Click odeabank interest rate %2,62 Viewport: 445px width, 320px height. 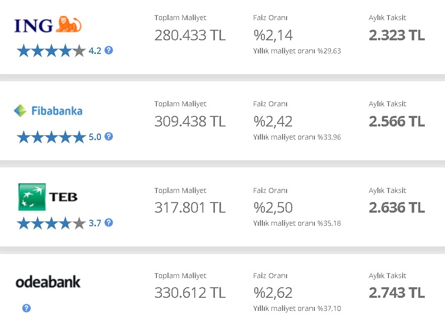(273, 293)
